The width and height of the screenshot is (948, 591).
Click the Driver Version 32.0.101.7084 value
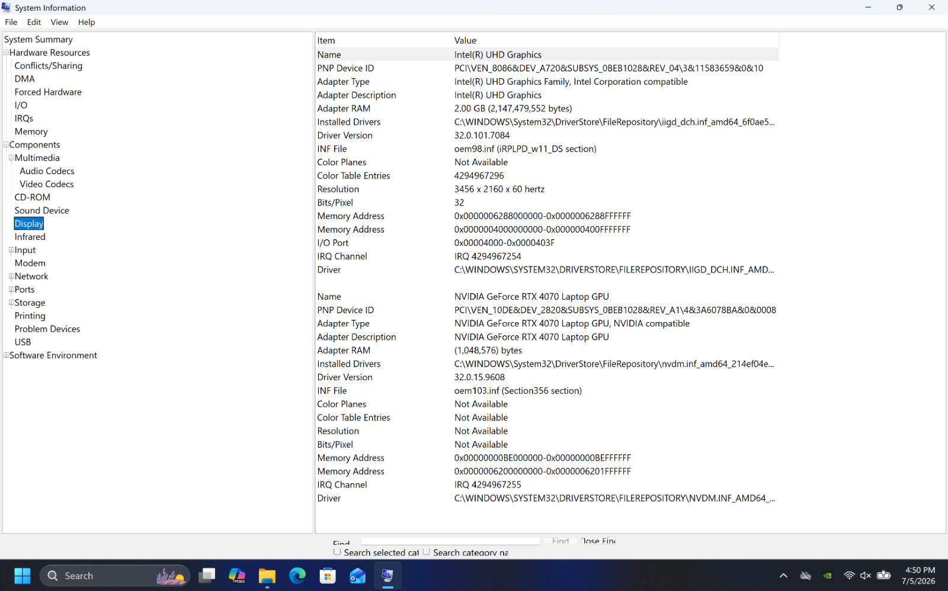tap(482, 136)
